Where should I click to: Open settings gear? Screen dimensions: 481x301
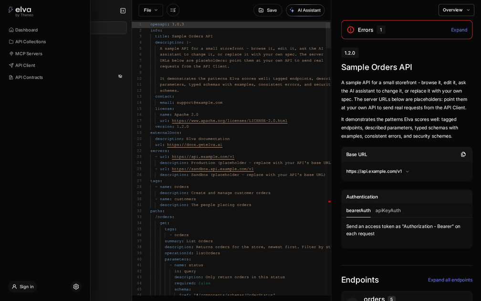[x=76, y=287]
